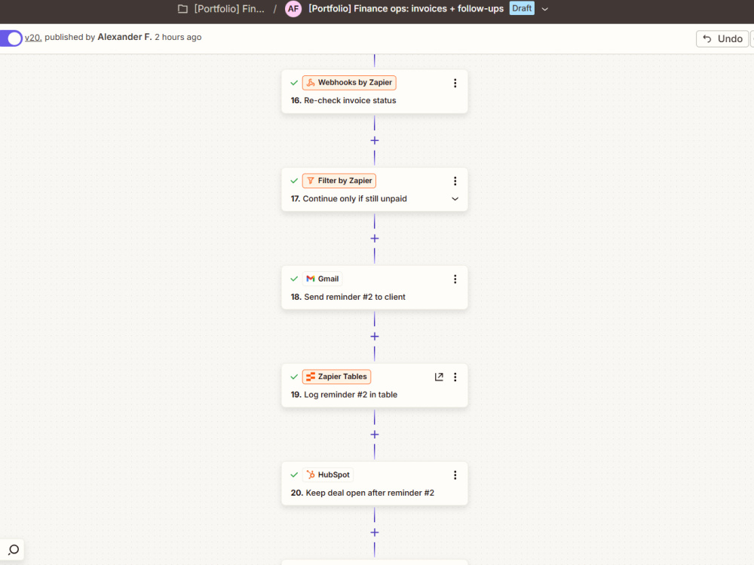Add a step after Log reminder #2

375,435
